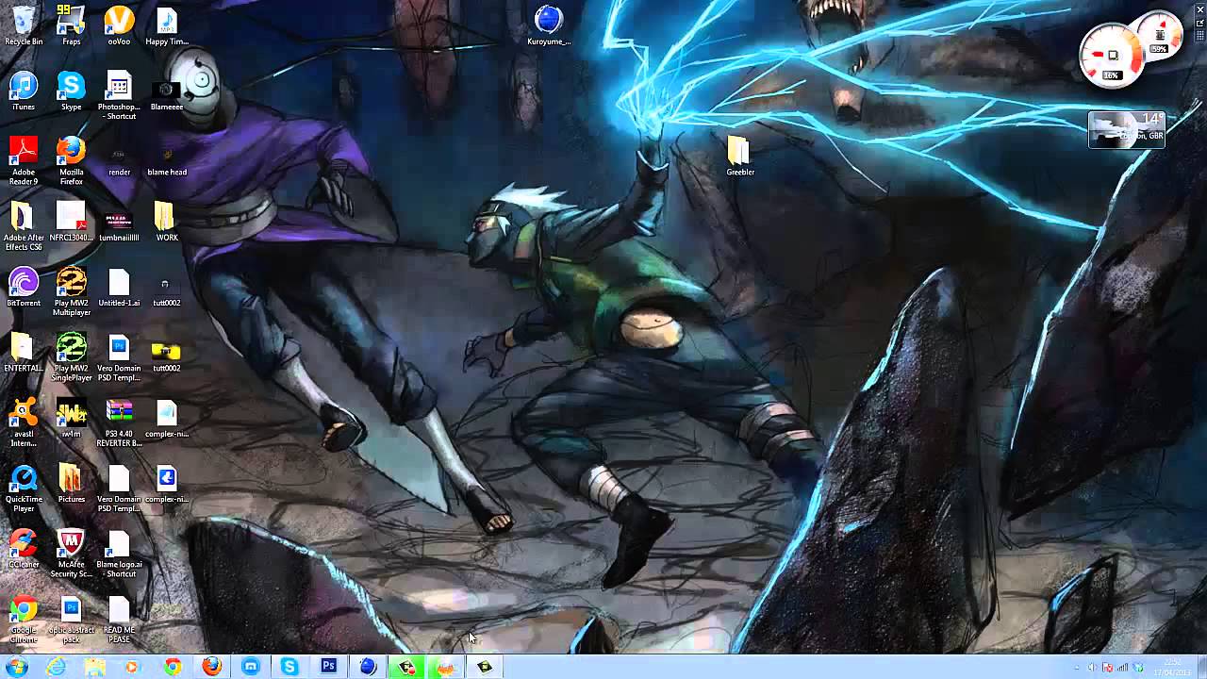The width and height of the screenshot is (1207, 679).
Task: Select the Photoshop Shortcut desktop icon
Action: click(119, 95)
